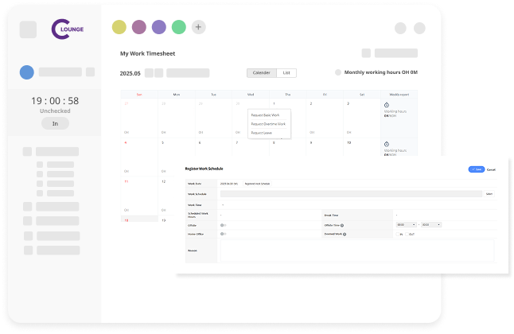Switch to the Calender view tab

click(262, 73)
